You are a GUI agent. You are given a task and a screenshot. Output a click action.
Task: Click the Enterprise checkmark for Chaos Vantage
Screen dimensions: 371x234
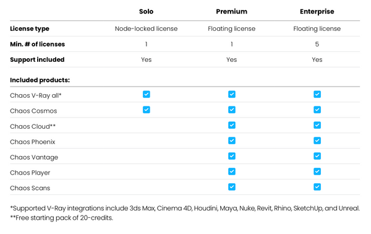[x=317, y=156]
